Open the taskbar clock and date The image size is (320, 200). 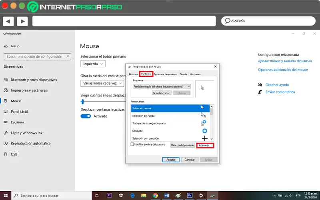(310, 196)
